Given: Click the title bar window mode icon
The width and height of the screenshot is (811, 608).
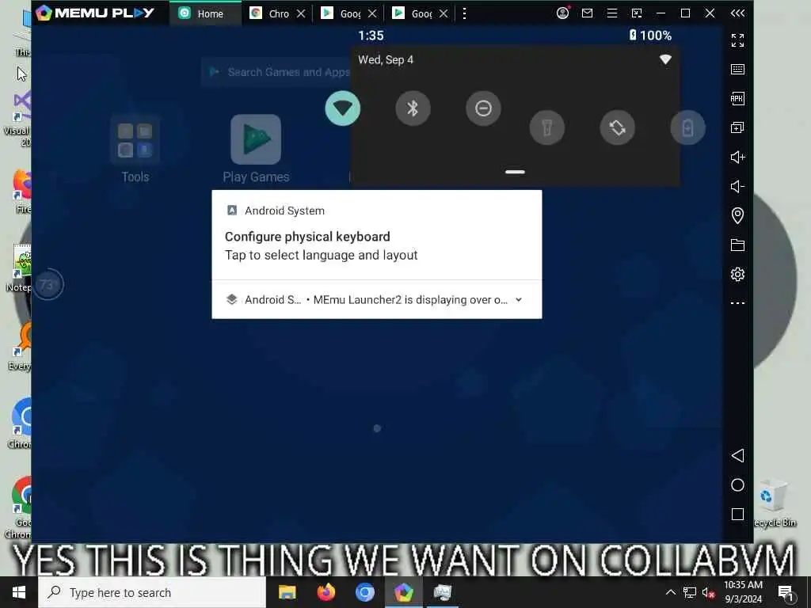Looking at the screenshot, I should (637, 13).
